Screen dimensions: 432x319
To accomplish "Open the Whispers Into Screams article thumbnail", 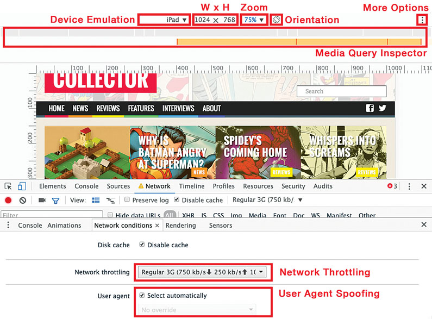I will (x=344, y=152).
